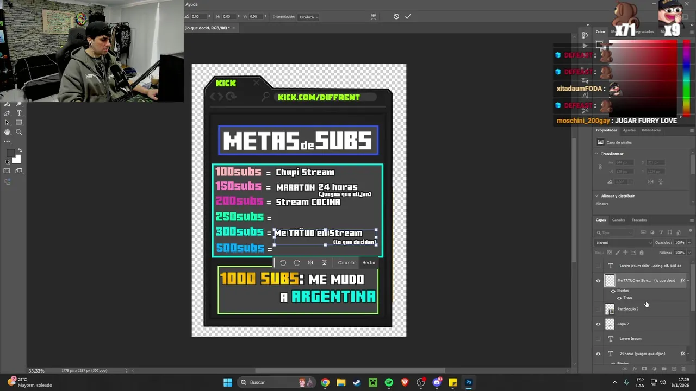This screenshot has height=391, width=696.
Task: Switch to the Ajustes tab
Action: click(x=629, y=130)
